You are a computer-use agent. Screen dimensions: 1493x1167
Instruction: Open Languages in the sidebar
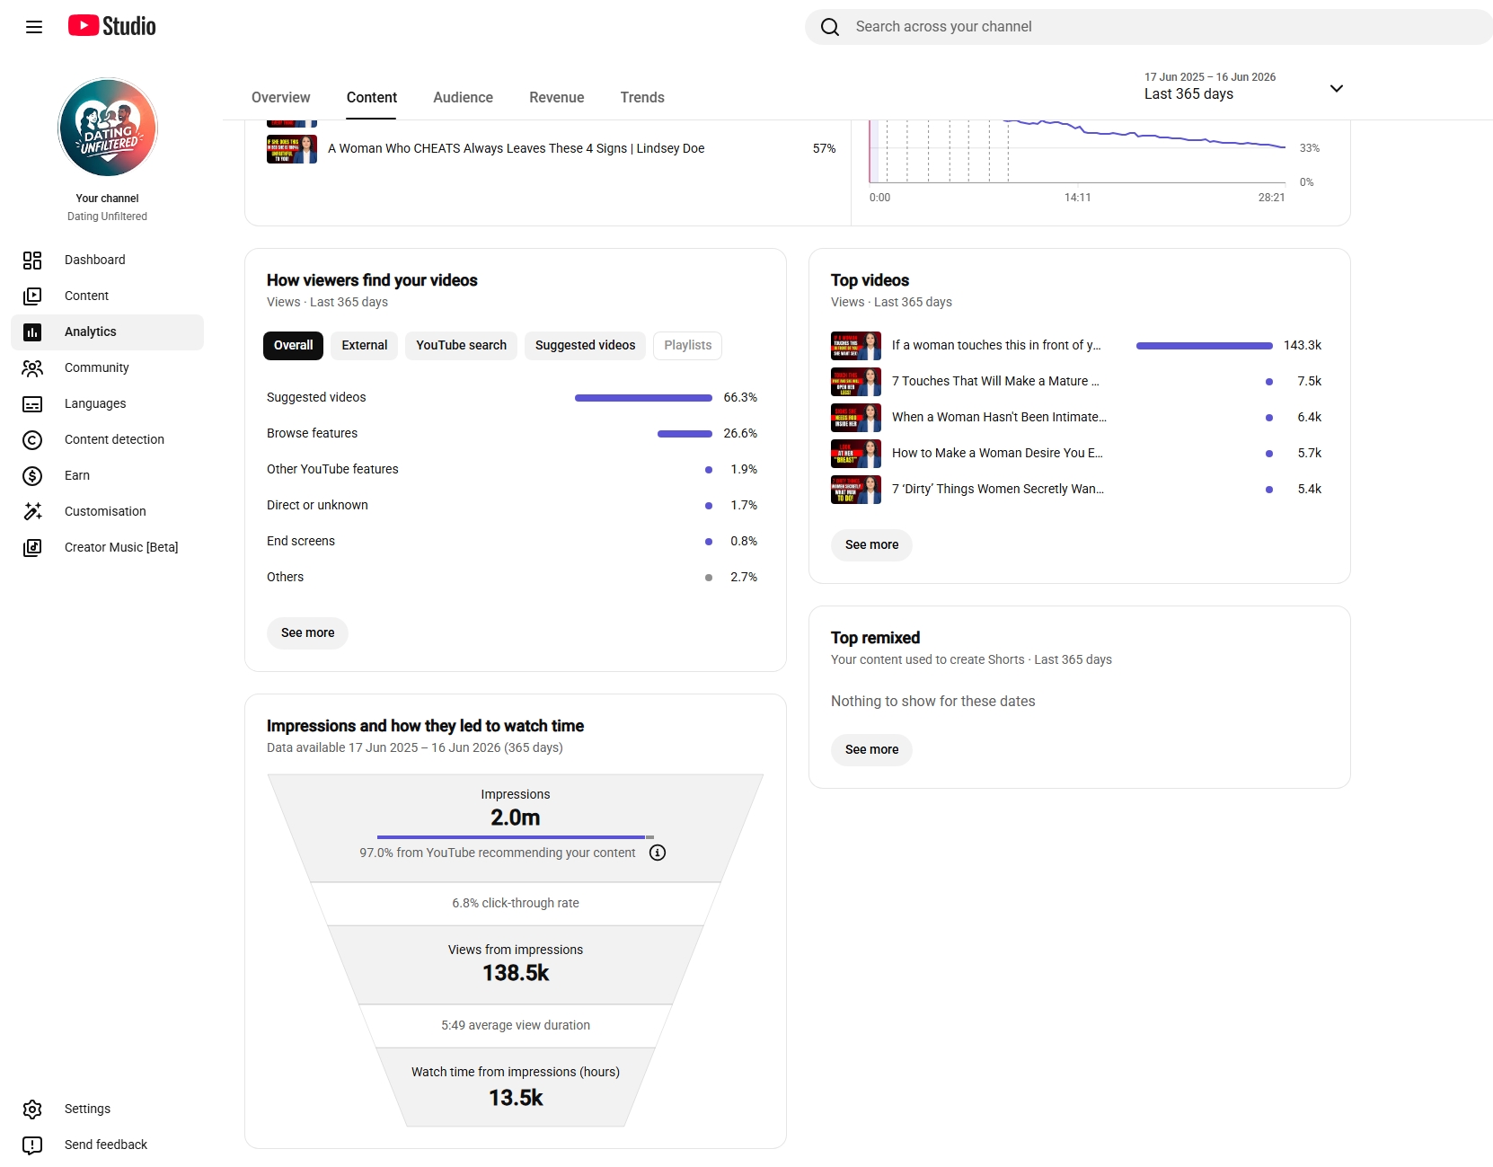[x=108, y=404]
